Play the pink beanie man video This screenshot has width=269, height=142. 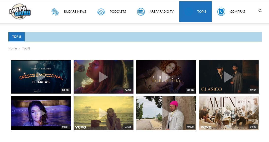pos(166,113)
